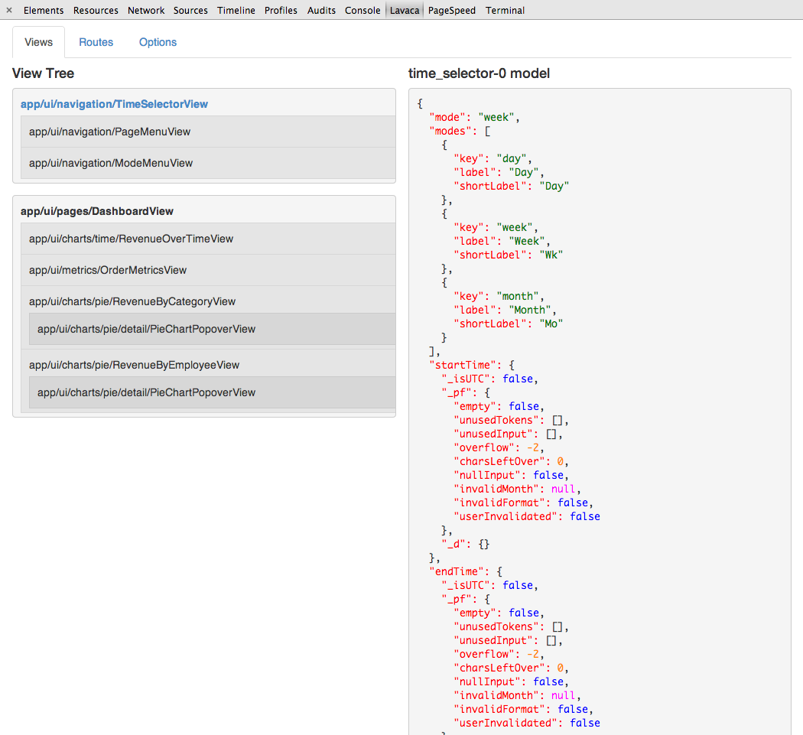Select the Views sub-tab
The width and height of the screenshot is (803, 735).
38,42
